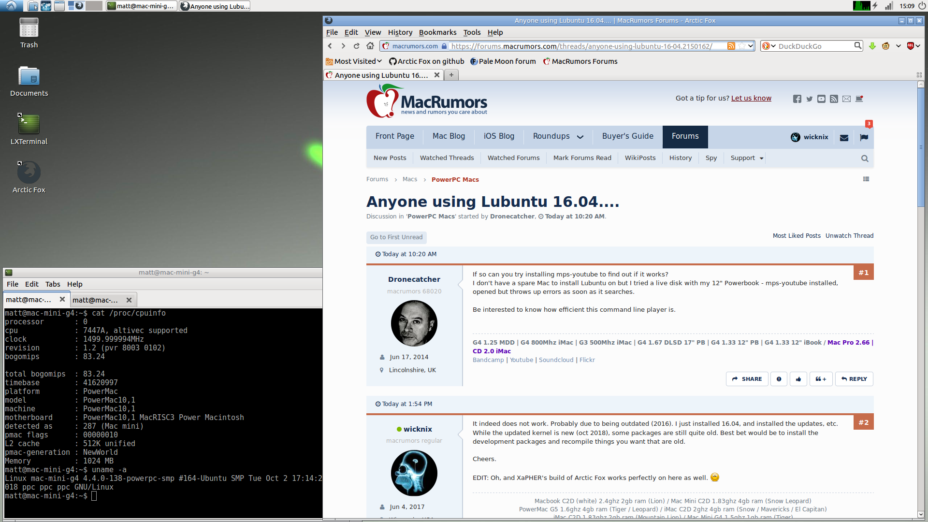
Task: Click the Adblock Latitude shield icon
Action: [x=911, y=46]
